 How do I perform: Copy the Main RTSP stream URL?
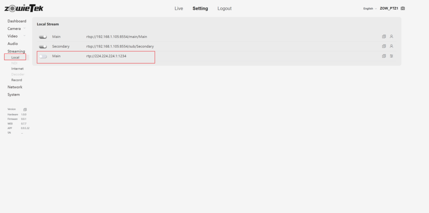[384, 36]
